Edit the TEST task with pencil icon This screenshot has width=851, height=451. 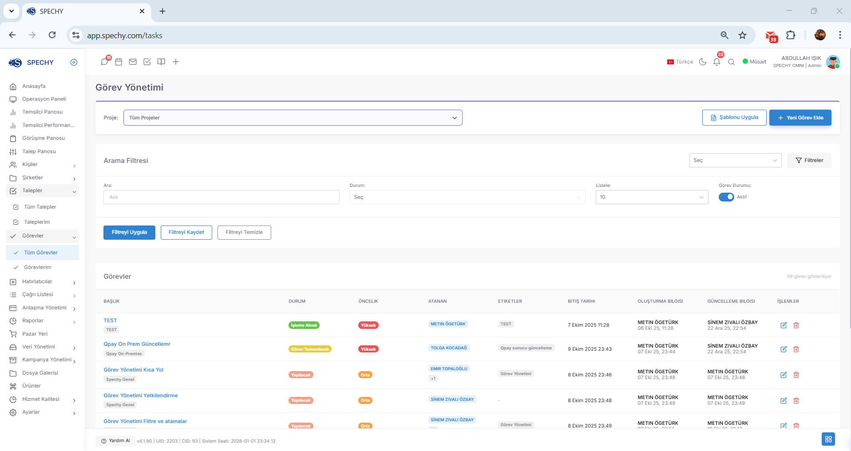point(784,325)
